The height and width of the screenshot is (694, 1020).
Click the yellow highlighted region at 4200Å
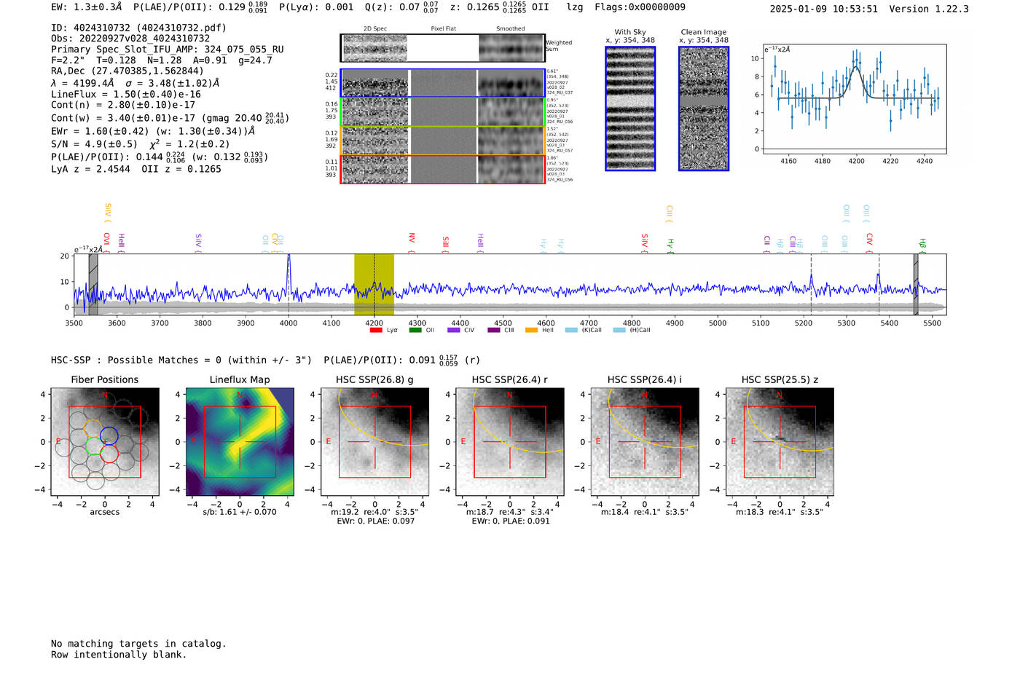(374, 285)
